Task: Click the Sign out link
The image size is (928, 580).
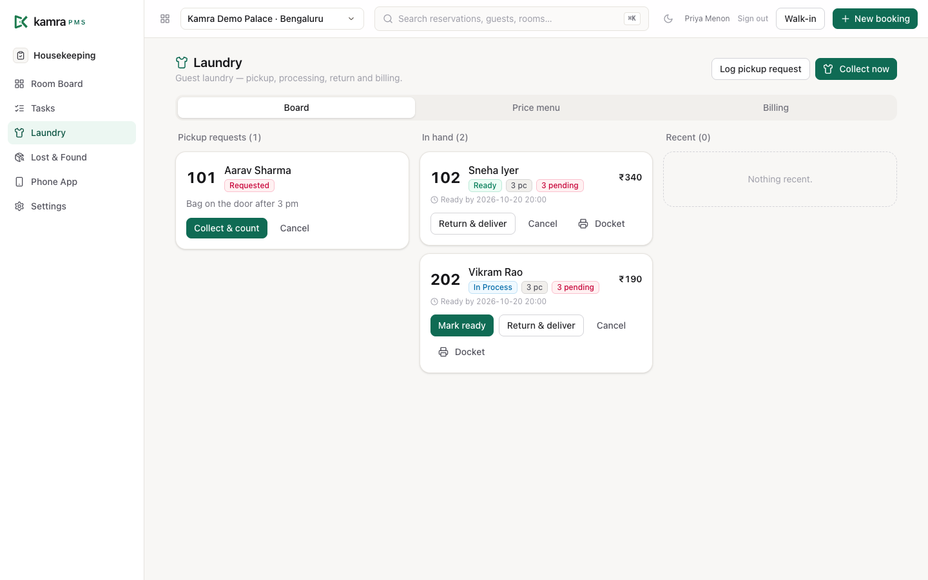Action: (x=753, y=19)
